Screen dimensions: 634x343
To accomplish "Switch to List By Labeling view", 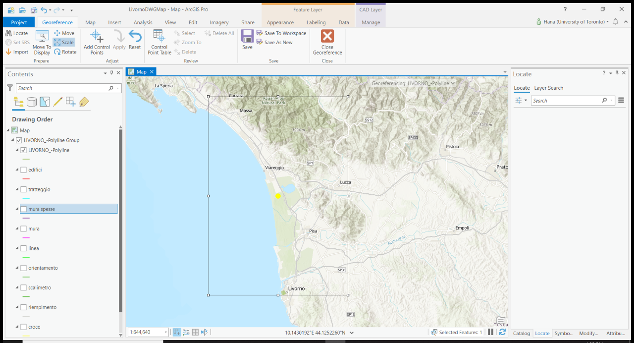I will click(84, 102).
